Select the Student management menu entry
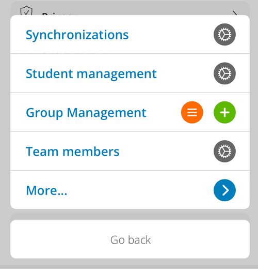Image resolution: width=258 pixels, height=269 pixels. point(91,74)
